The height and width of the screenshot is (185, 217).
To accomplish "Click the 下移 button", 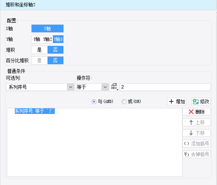I will (x=196, y=133).
